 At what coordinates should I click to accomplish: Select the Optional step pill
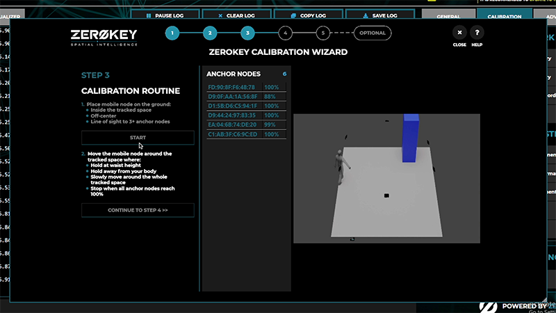(x=373, y=33)
